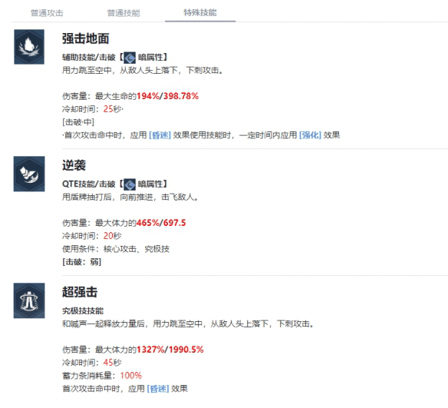
Task: Click the 究极技技能 label
Action: pos(83,310)
